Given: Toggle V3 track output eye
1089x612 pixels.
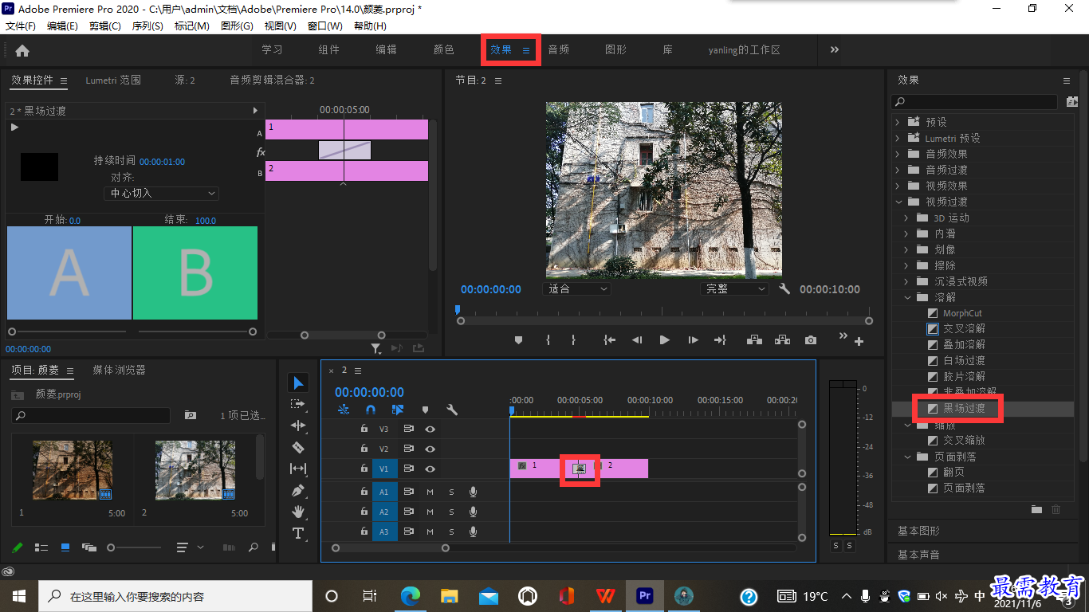Looking at the screenshot, I should click(x=430, y=429).
